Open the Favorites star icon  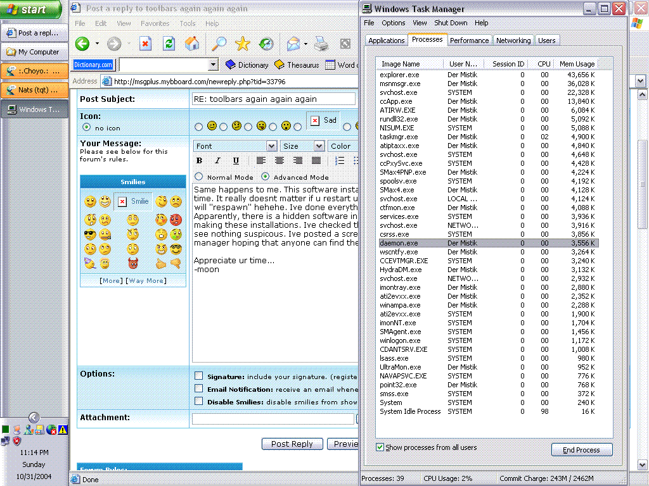point(242,44)
